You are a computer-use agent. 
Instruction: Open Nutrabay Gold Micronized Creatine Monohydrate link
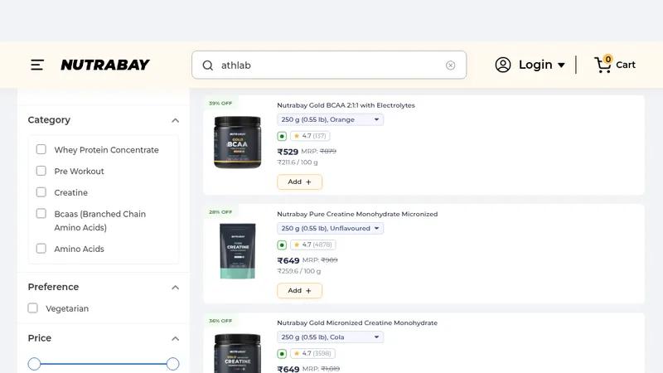coord(357,322)
